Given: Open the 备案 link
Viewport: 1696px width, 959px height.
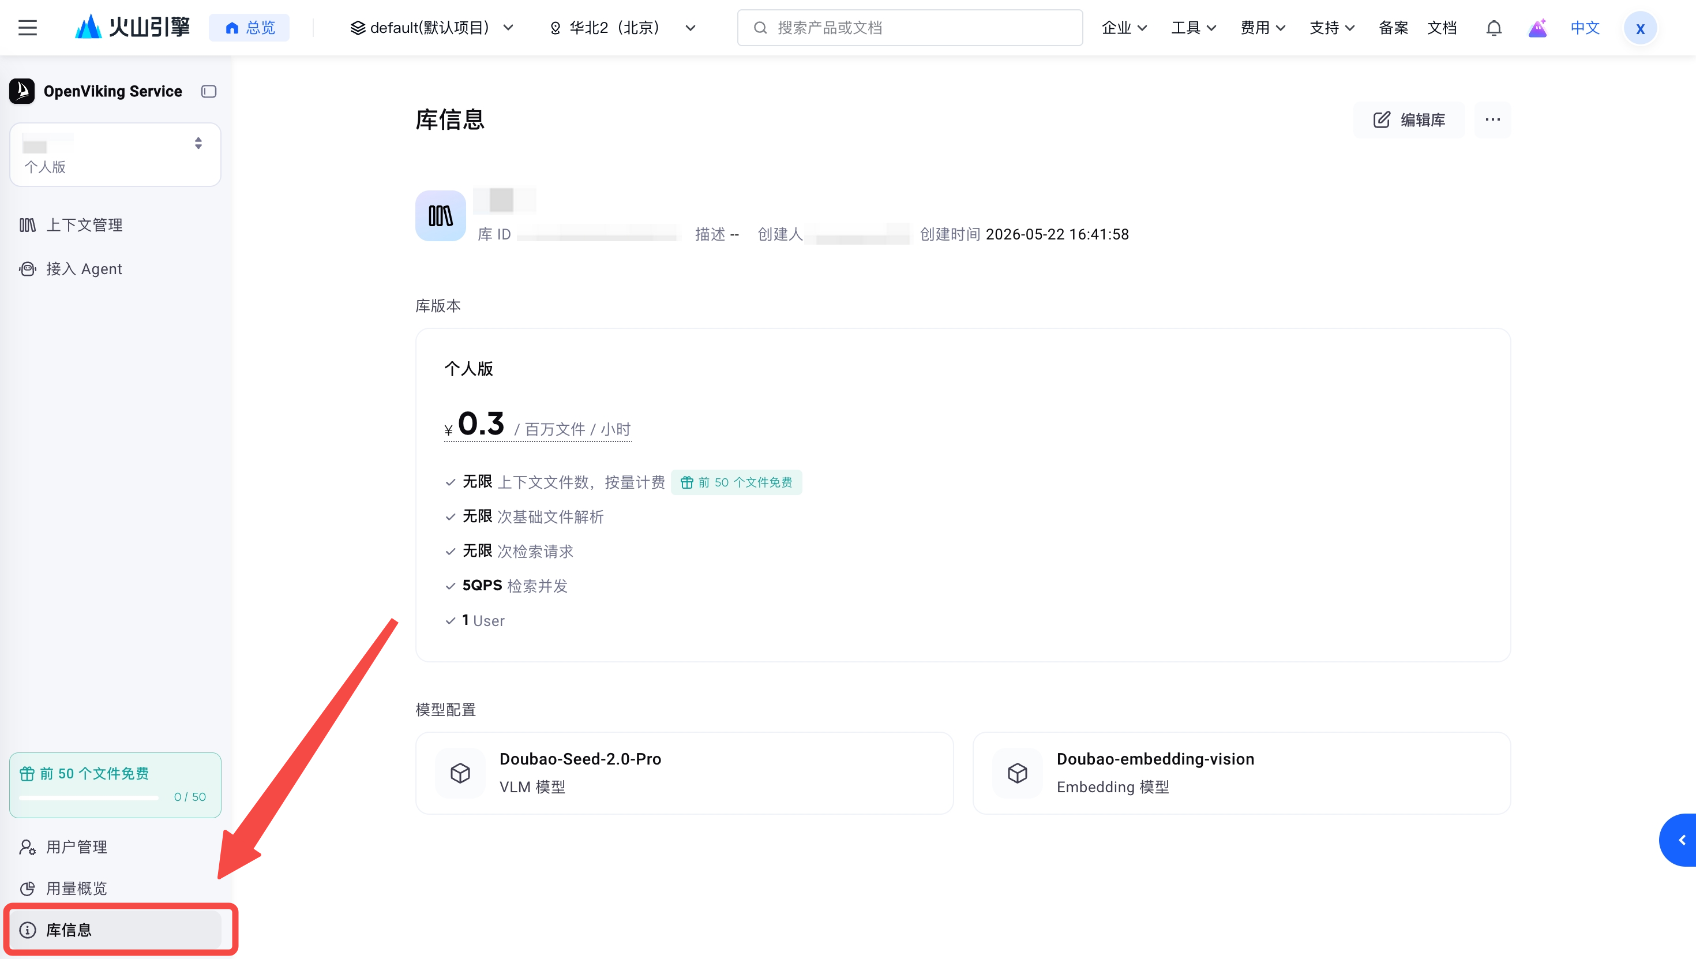Looking at the screenshot, I should click(x=1393, y=28).
